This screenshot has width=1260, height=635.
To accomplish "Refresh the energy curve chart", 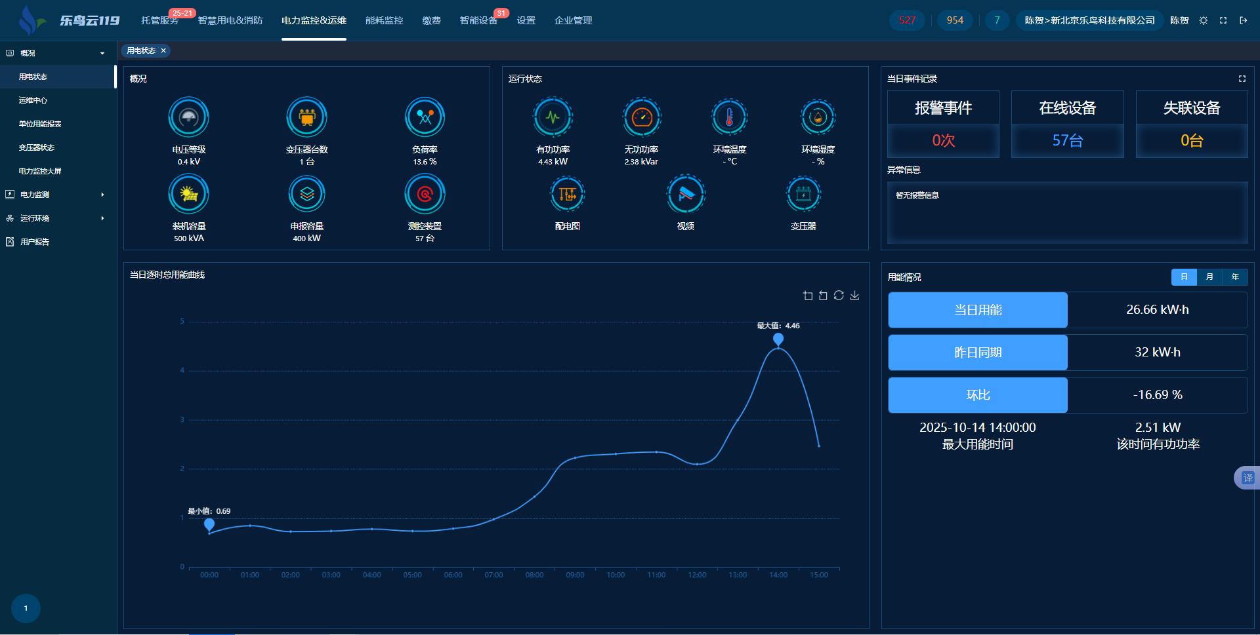I will (839, 296).
